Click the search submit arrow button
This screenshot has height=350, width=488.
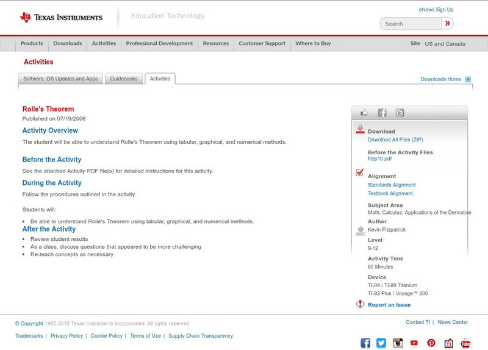(x=447, y=23)
